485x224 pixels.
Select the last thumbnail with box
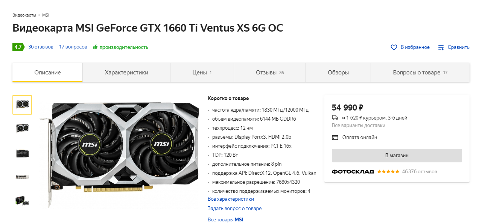(x=22, y=201)
